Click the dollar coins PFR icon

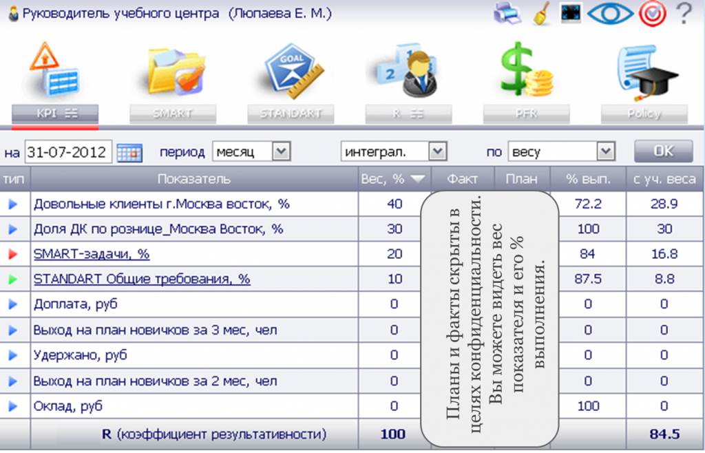526,69
